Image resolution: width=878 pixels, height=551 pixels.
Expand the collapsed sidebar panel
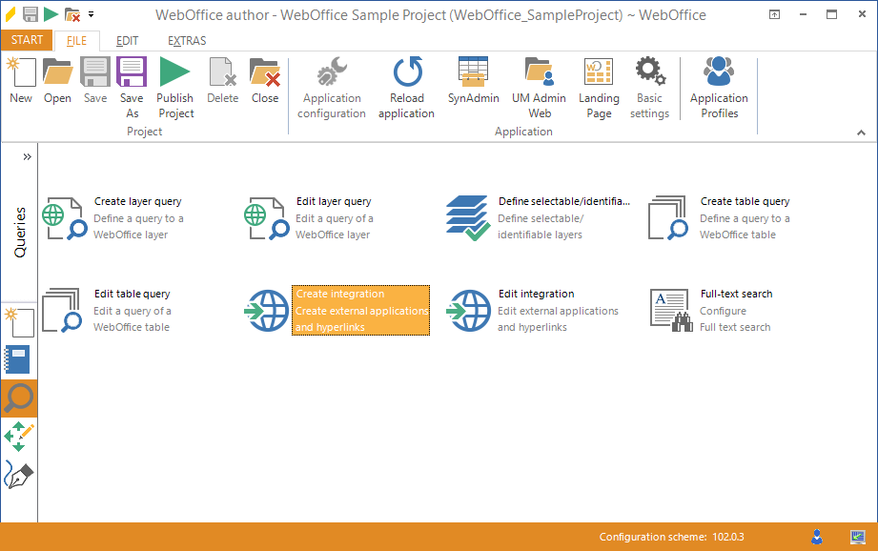coord(26,156)
